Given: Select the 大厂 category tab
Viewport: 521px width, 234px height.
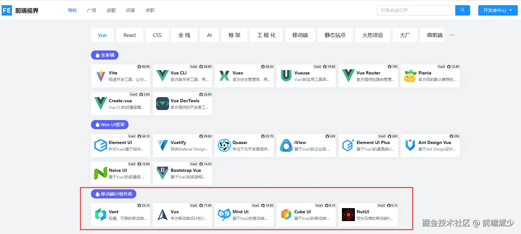Looking at the screenshot, I should click(x=405, y=35).
